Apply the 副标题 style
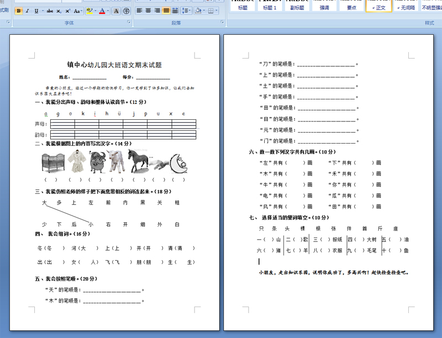This screenshot has height=338, width=442. point(297,6)
